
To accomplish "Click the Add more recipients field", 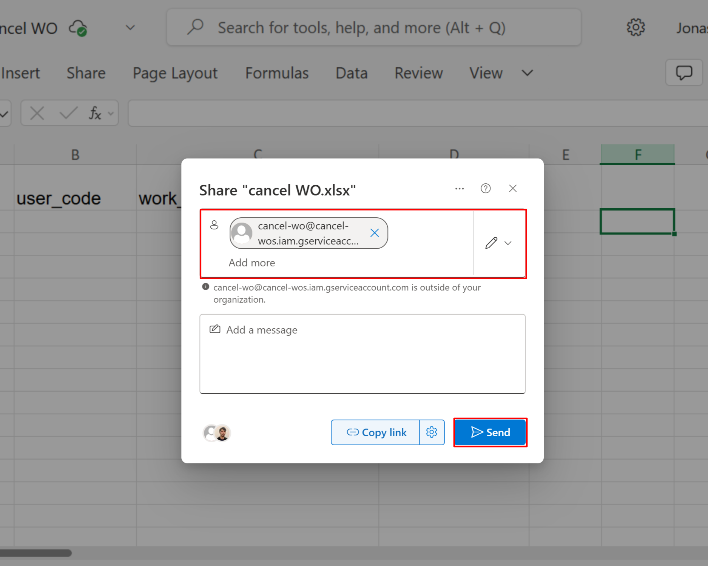I will [252, 263].
